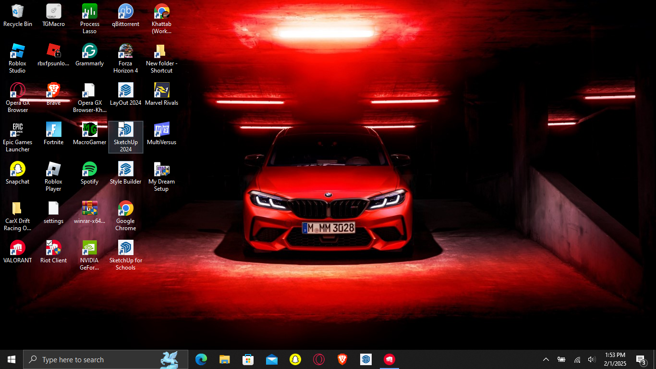Select the Epic Games Launcher icon
Screen dimensions: 656x369
18,137
